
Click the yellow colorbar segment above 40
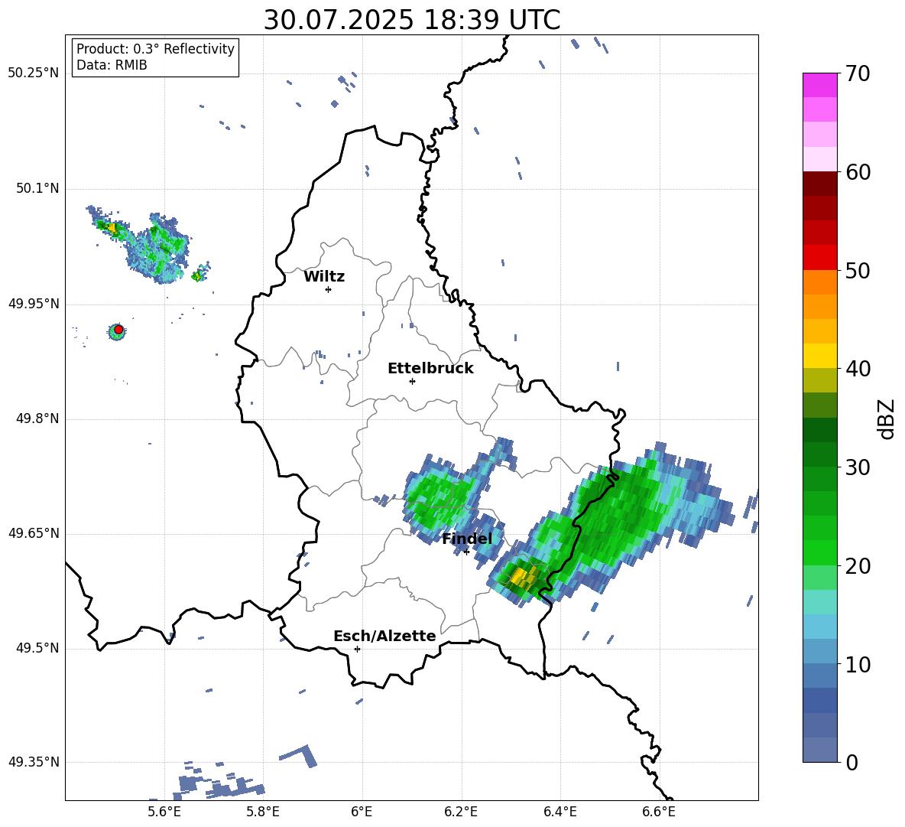point(819,356)
